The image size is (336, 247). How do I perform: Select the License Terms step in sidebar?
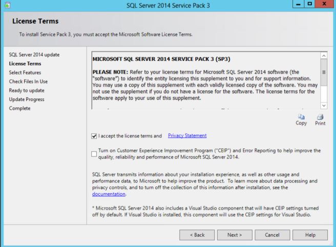pos(25,64)
